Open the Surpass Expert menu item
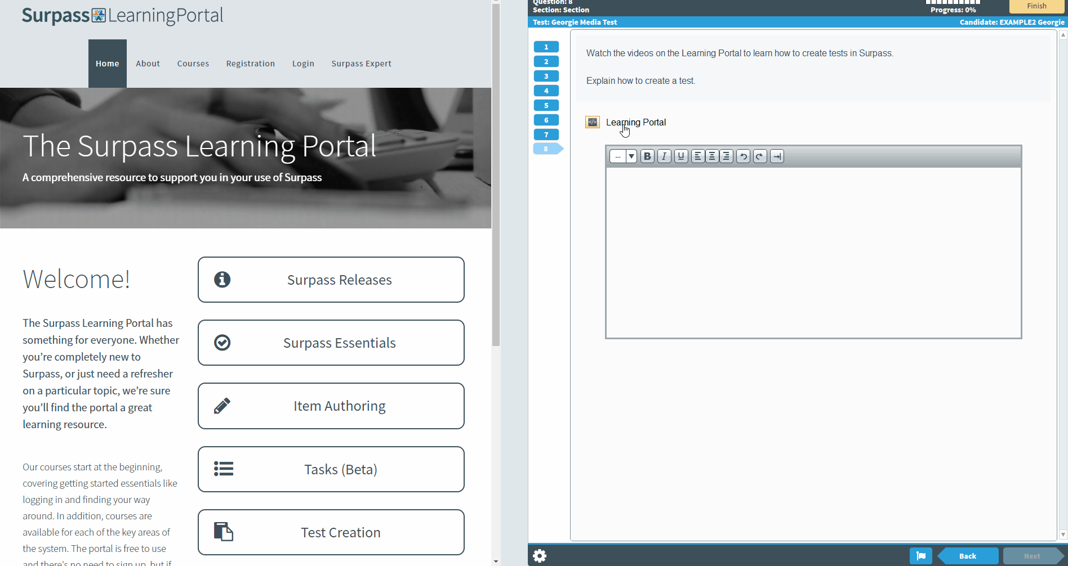The height and width of the screenshot is (566, 1068). (x=361, y=64)
